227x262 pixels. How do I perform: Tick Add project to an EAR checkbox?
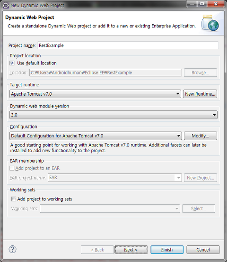coord(12,168)
